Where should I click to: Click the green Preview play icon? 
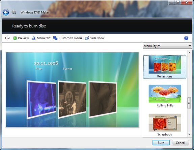15,38
